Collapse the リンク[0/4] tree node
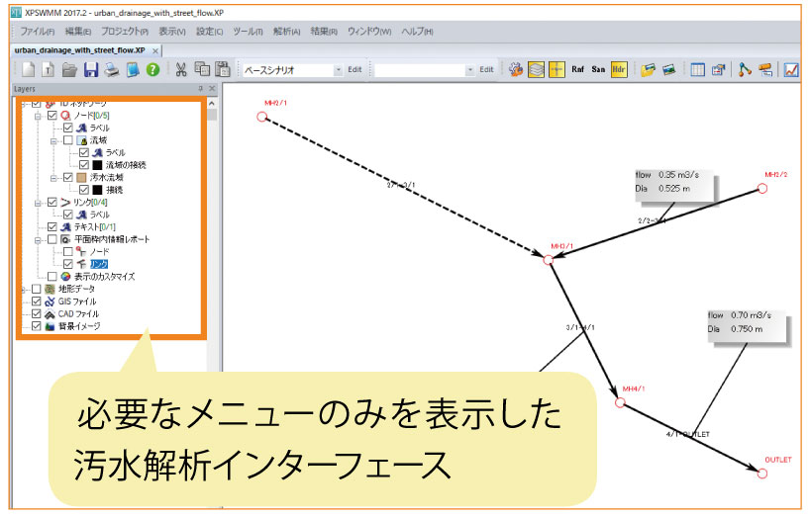The image size is (810, 518). pyautogui.click(x=38, y=203)
